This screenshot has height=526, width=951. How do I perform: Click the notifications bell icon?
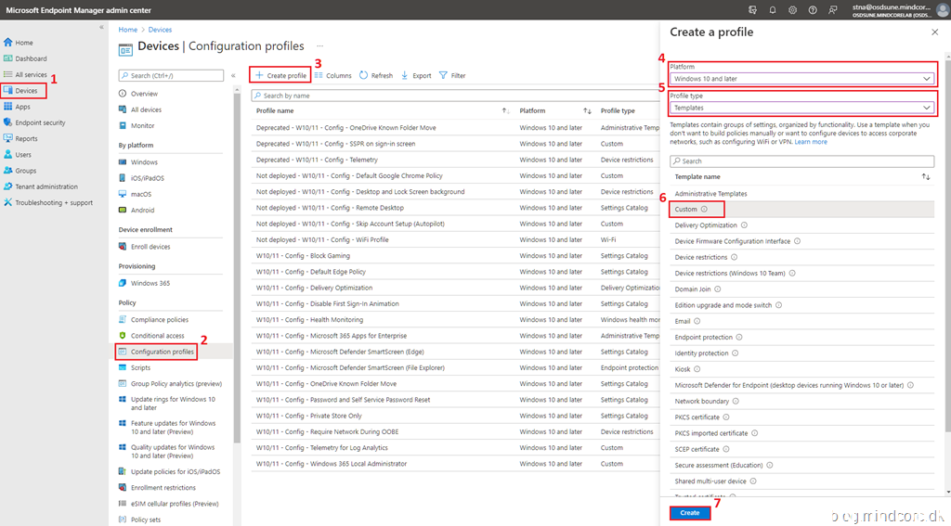(x=773, y=9)
